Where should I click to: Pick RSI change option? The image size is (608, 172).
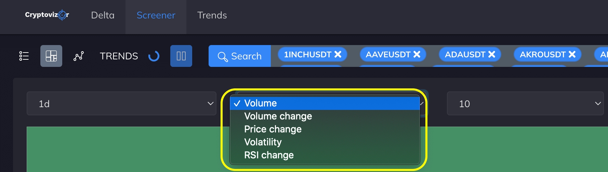[x=269, y=155]
